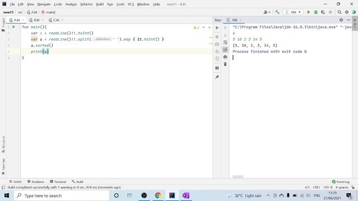The image size is (358, 201).
Task: Run AKt from the main toolbar
Action: [x=308, y=12]
